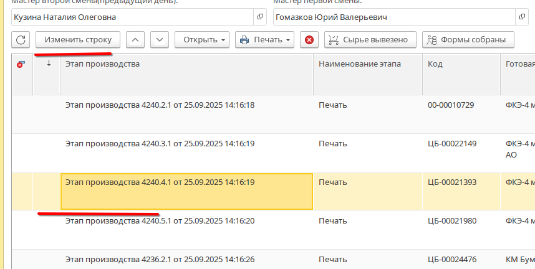535x269 pixels.
Task: Click the sort arrow column header
Action: pyautogui.click(x=49, y=64)
